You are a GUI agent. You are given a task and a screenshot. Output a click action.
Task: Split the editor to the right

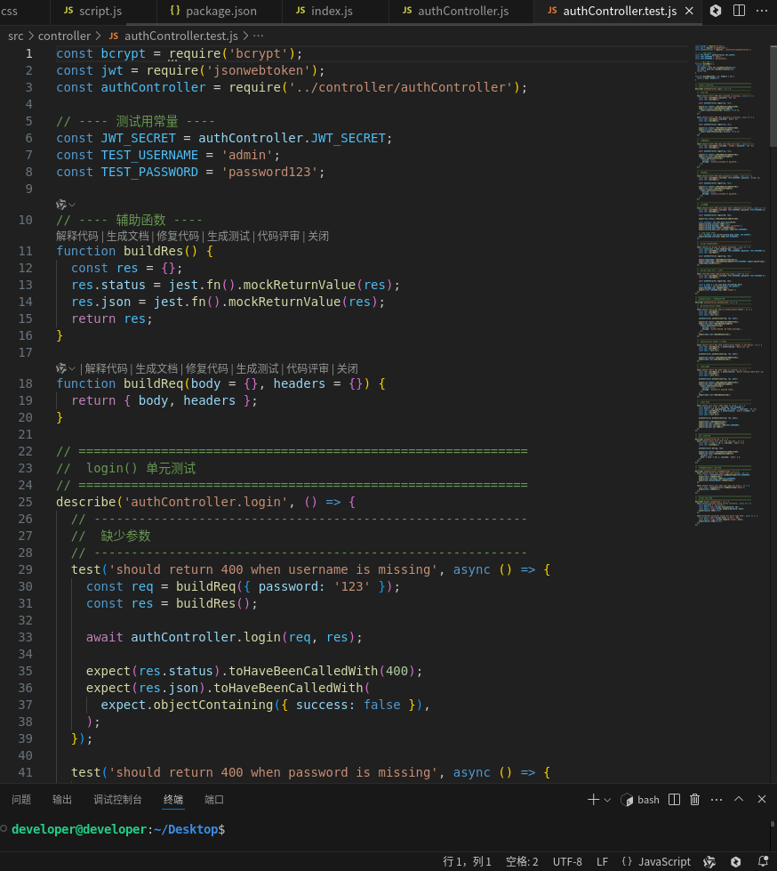[740, 11]
